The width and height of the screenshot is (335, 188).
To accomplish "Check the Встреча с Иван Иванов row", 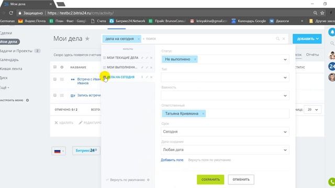I will 55,79.
